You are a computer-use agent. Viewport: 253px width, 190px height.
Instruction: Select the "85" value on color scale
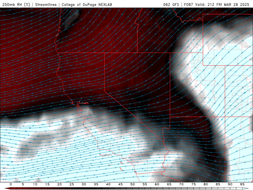pyautogui.click(x=218, y=184)
